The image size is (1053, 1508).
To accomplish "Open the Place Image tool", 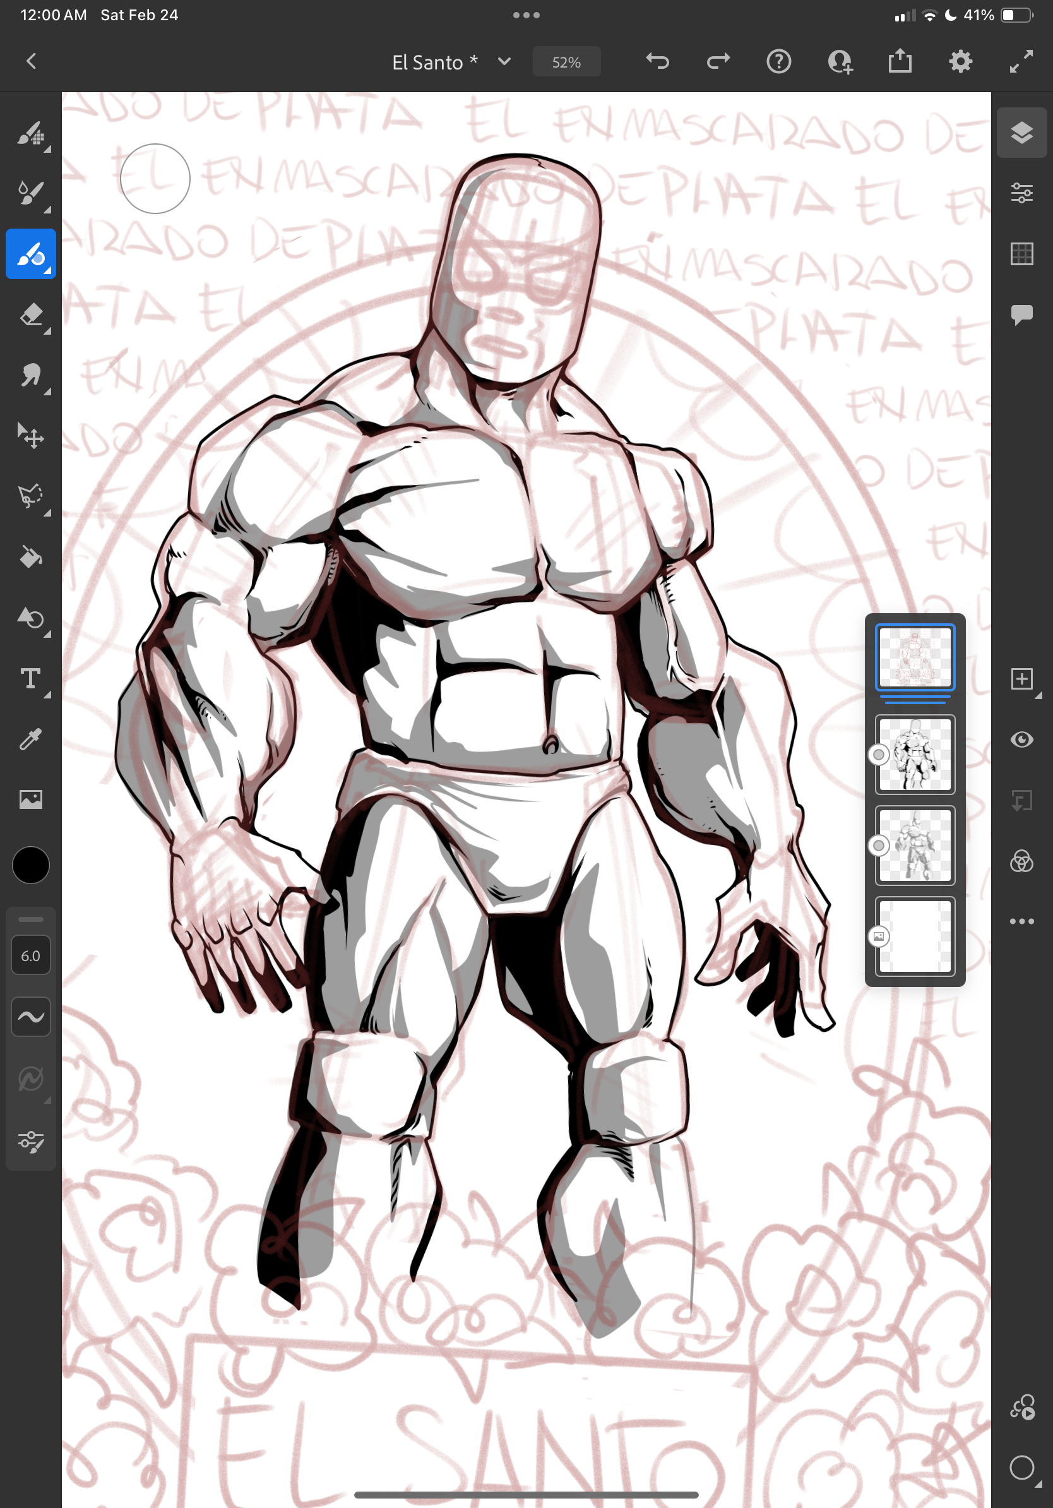I will click(31, 799).
